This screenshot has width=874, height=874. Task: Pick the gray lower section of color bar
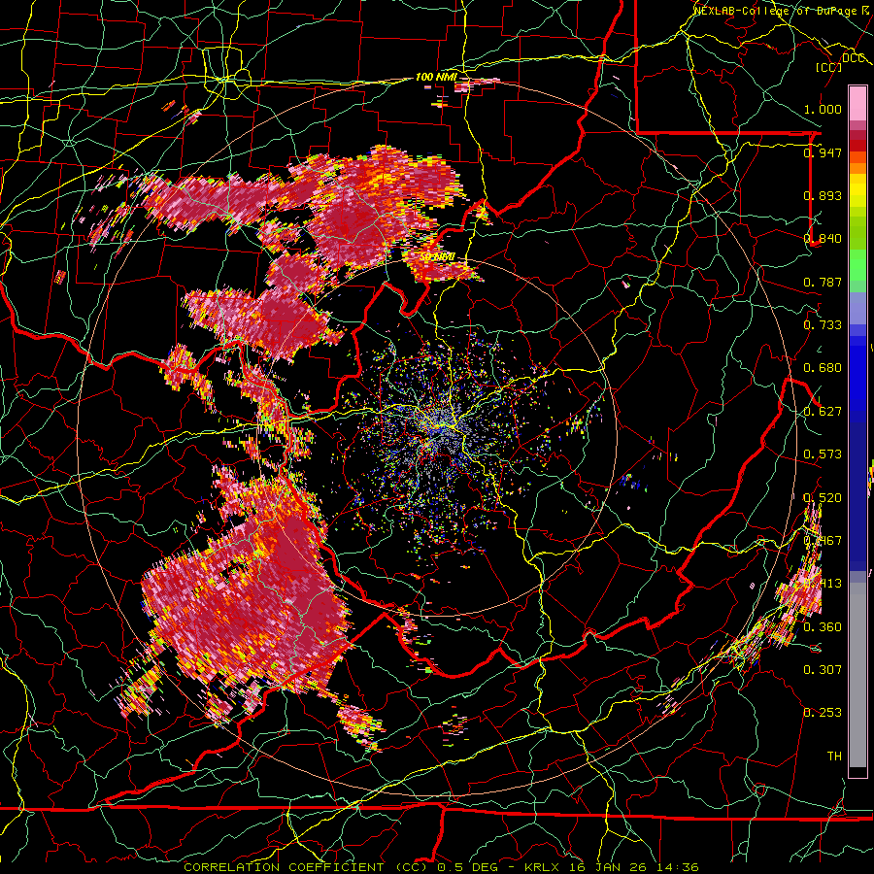click(857, 675)
